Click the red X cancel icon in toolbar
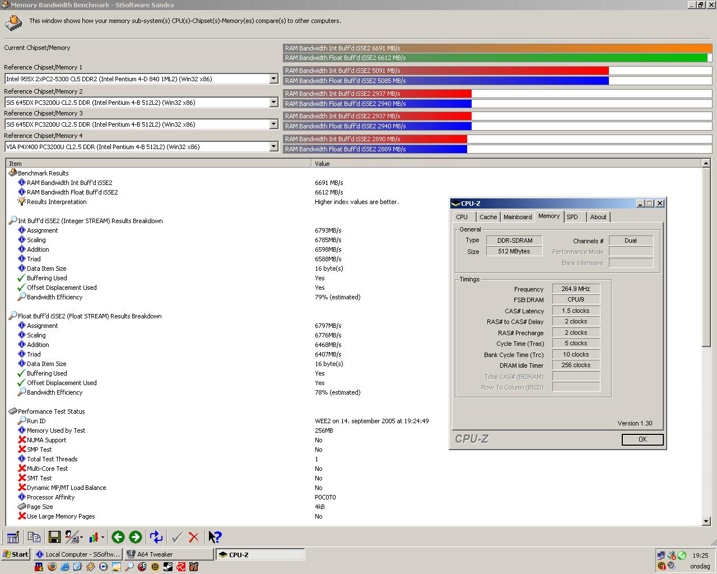Screen dimensions: 717x574 click(x=194, y=538)
